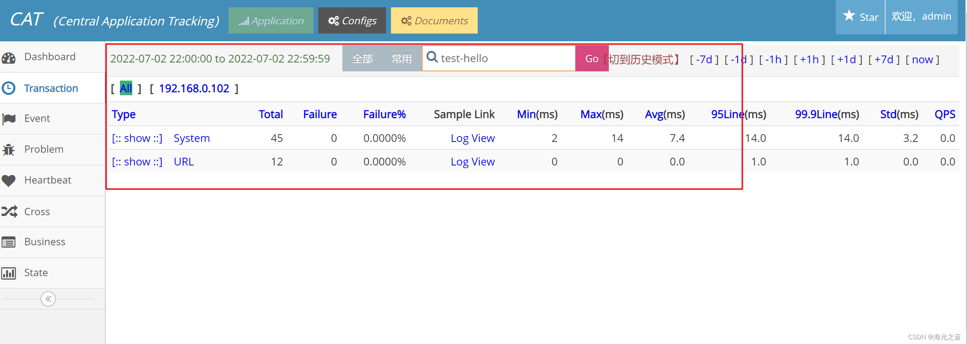Viewport: 967px width, 344px height.
Task: Go forward one day with +1d
Action: (x=846, y=59)
